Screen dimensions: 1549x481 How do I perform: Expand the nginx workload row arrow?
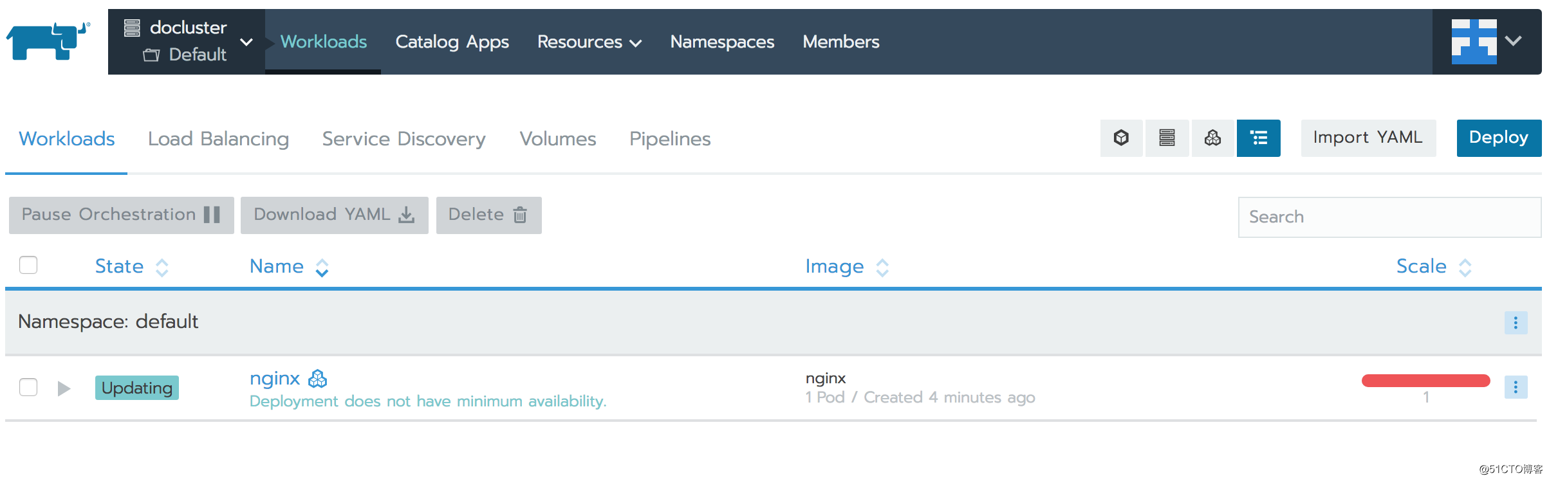[63, 388]
